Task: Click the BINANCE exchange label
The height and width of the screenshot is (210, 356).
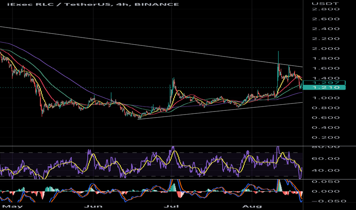Action: click(157, 4)
